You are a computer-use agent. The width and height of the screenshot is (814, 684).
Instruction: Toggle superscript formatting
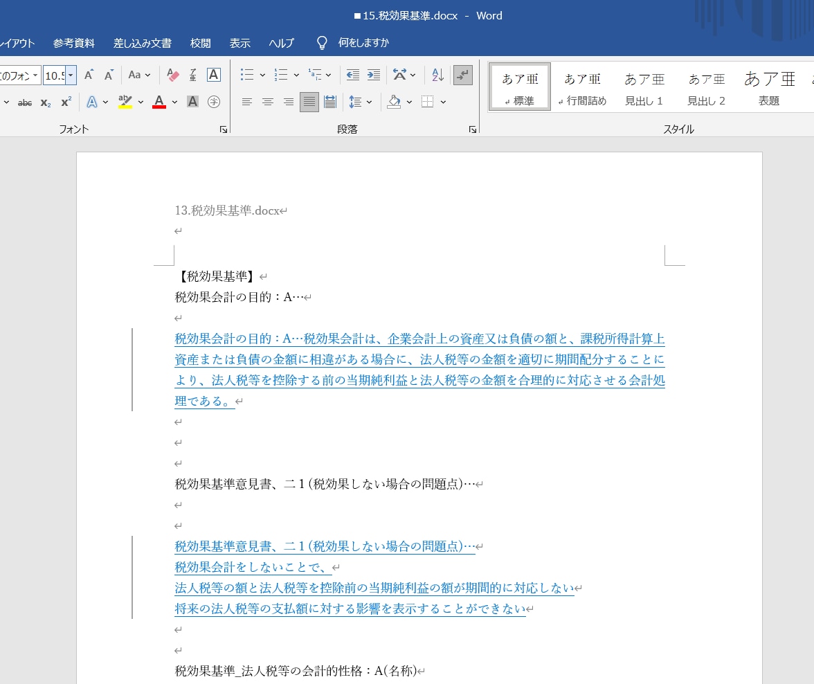click(66, 102)
